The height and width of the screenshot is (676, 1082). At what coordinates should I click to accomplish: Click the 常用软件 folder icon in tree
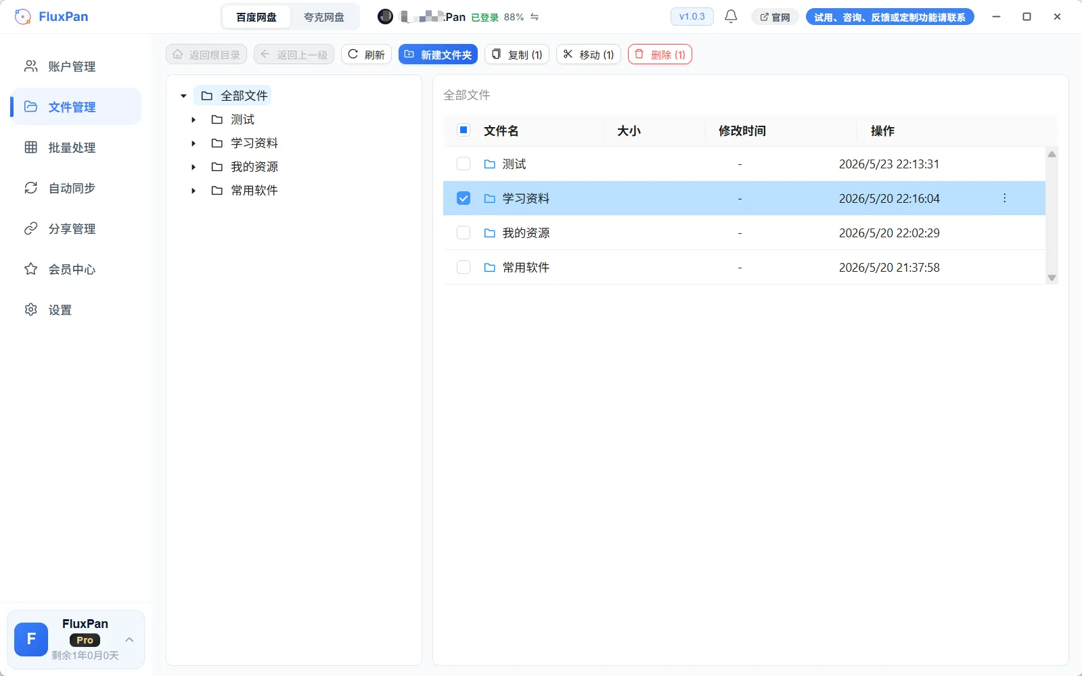217,191
